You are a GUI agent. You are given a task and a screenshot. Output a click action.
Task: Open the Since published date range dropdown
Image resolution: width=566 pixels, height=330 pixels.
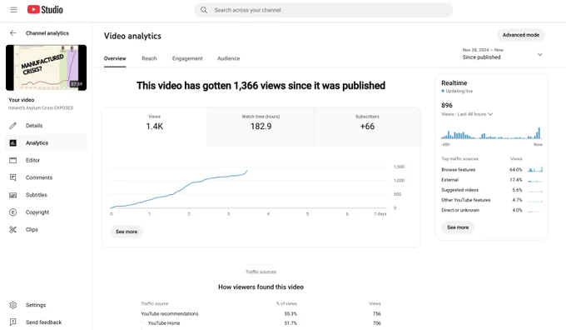pos(502,54)
